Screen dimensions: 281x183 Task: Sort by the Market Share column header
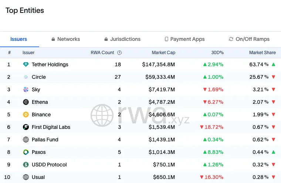tap(263, 53)
